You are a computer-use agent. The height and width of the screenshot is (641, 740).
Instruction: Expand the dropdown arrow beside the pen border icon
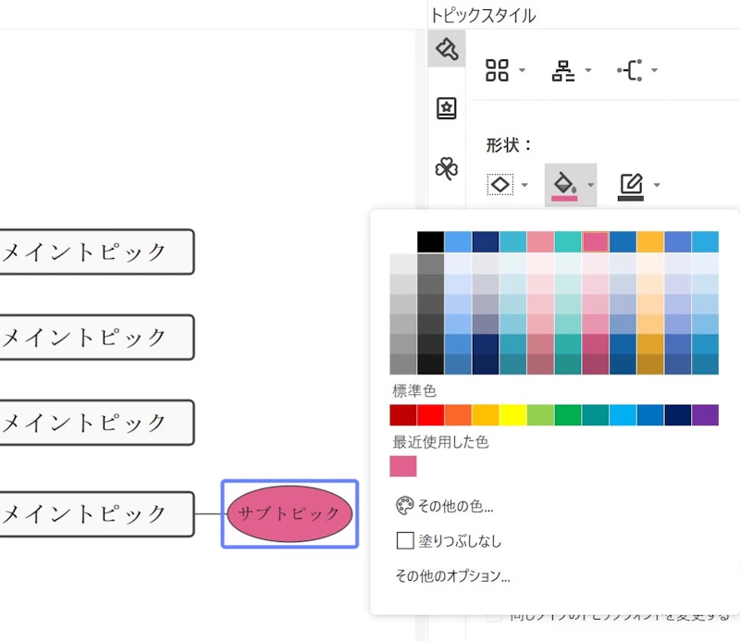pyautogui.click(x=657, y=185)
